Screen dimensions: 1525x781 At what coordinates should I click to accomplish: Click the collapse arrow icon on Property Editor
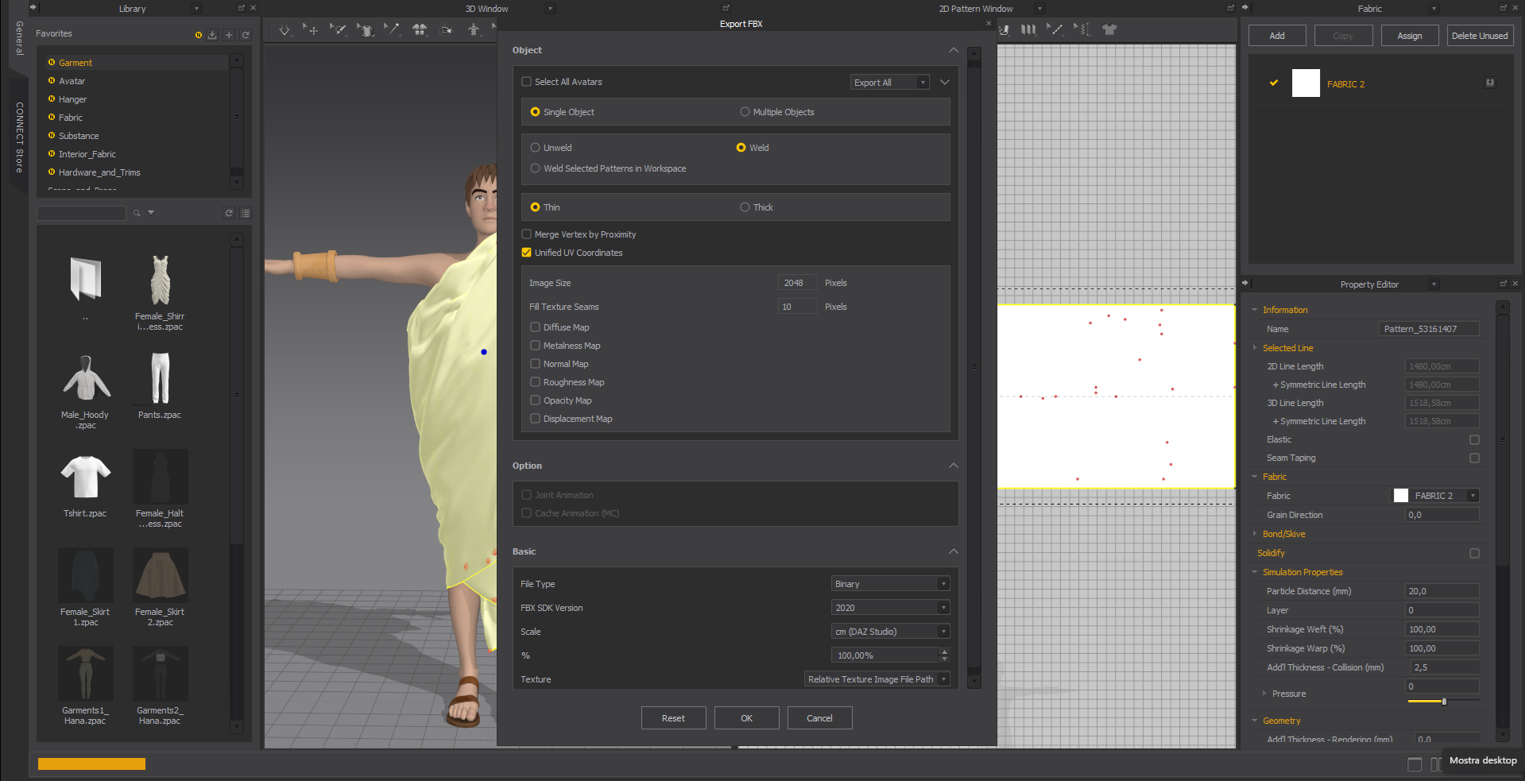(1245, 283)
